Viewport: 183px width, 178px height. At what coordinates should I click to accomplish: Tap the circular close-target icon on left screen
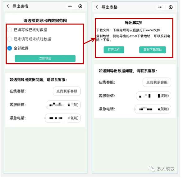tap(80, 6)
